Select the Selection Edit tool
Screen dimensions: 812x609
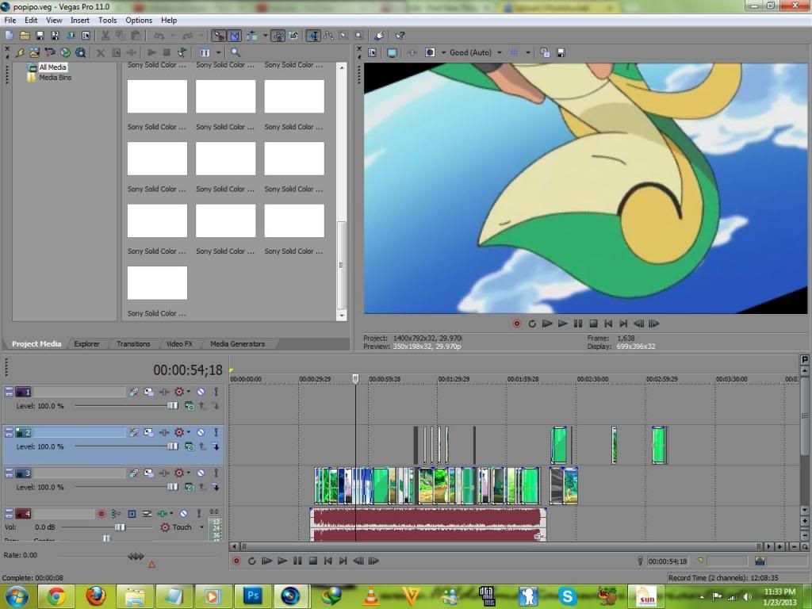point(343,36)
